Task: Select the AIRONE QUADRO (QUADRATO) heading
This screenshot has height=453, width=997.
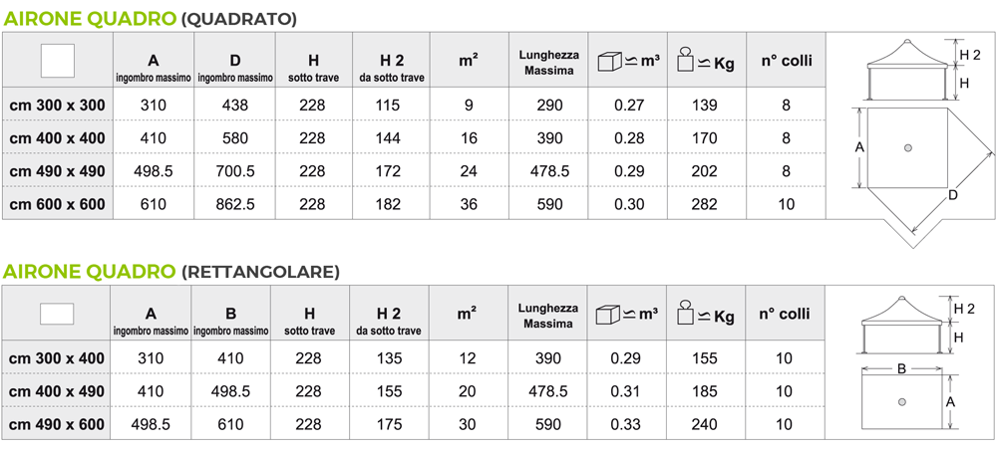Action: point(150,18)
